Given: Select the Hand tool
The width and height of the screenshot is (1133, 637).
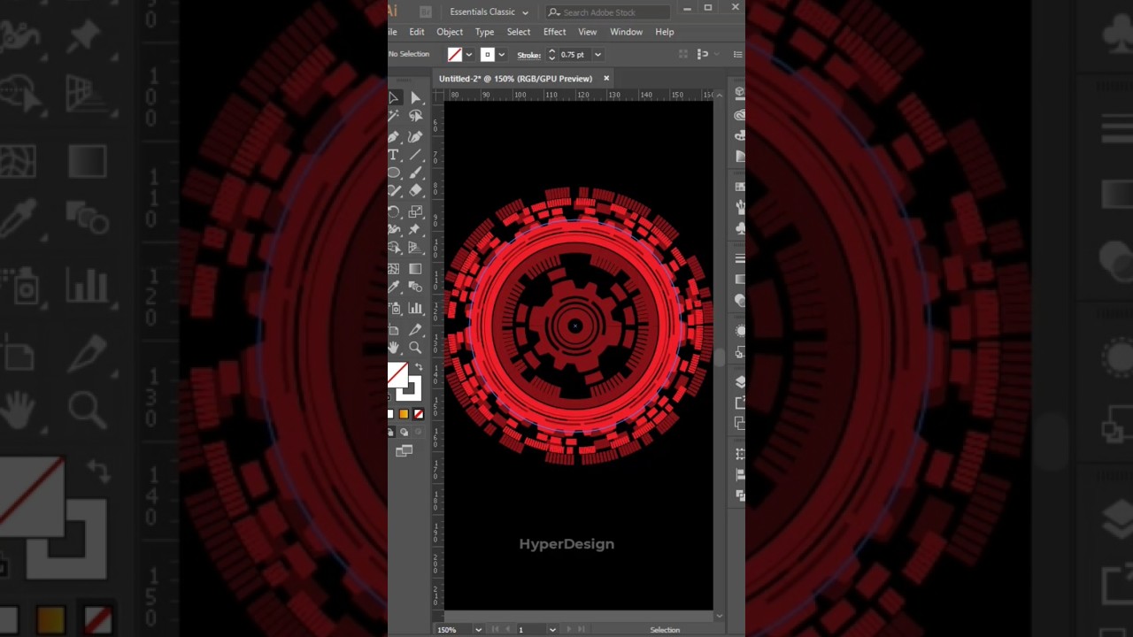Looking at the screenshot, I should coord(394,348).
